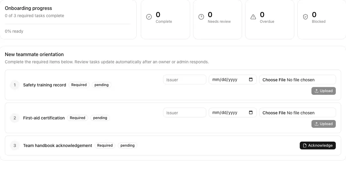Click Upload button for First-aid certification
This screenshot has width=346, height=189.
[323, 124]
